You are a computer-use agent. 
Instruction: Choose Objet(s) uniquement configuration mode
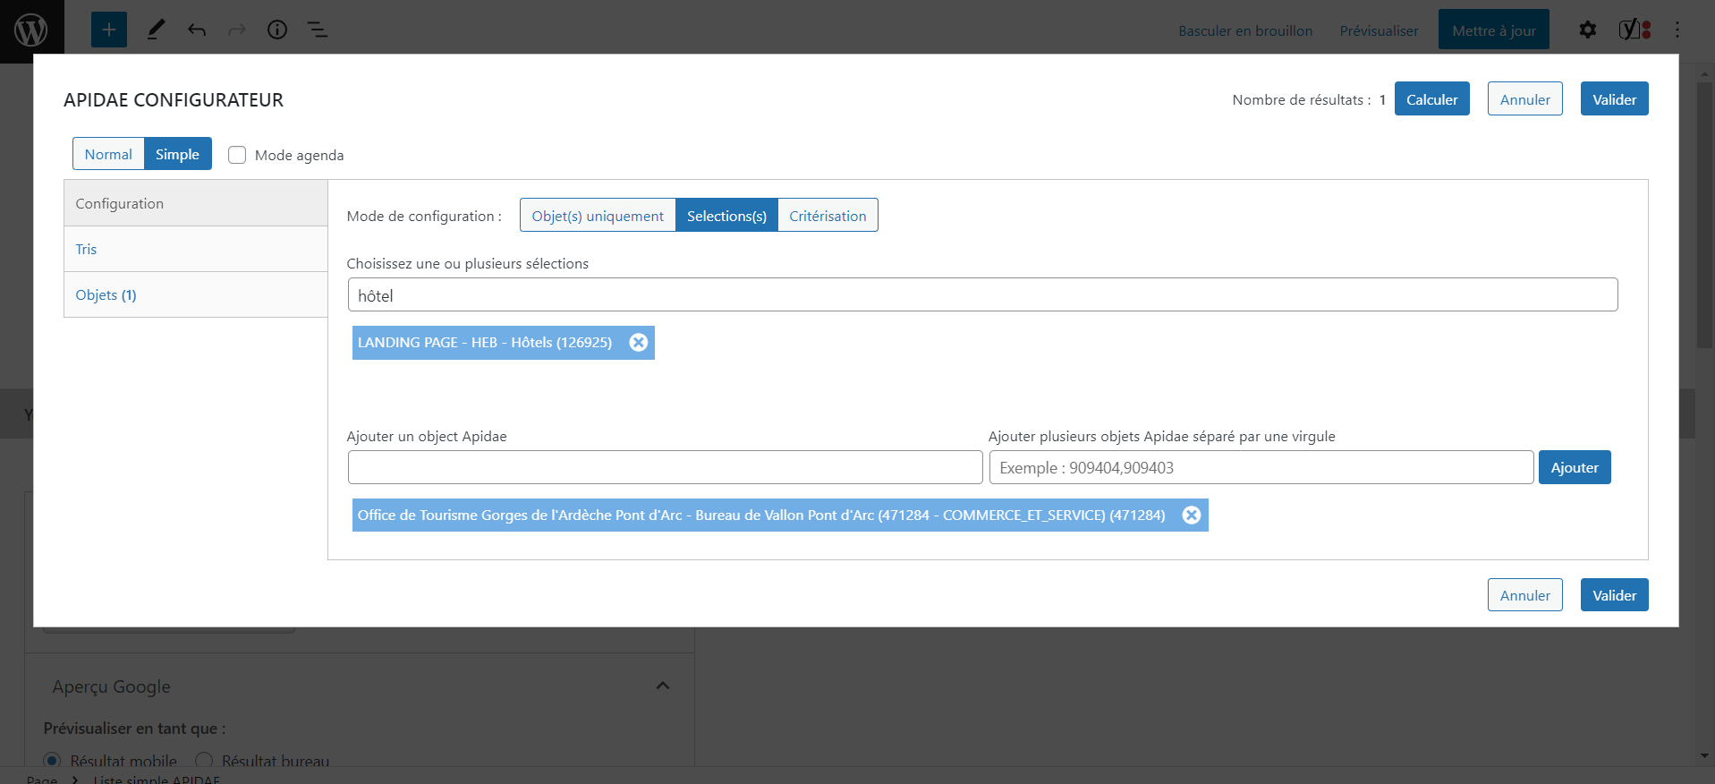(598, 216)
